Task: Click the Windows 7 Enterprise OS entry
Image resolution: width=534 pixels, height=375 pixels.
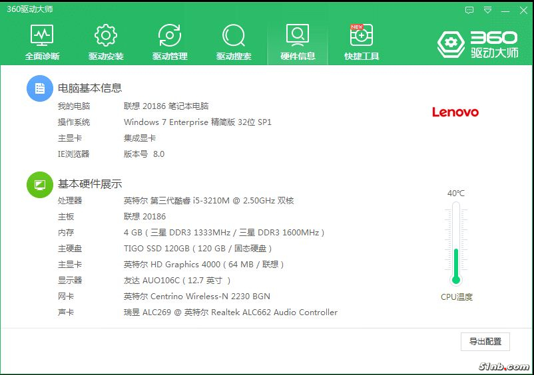Action: pos(197,122)
